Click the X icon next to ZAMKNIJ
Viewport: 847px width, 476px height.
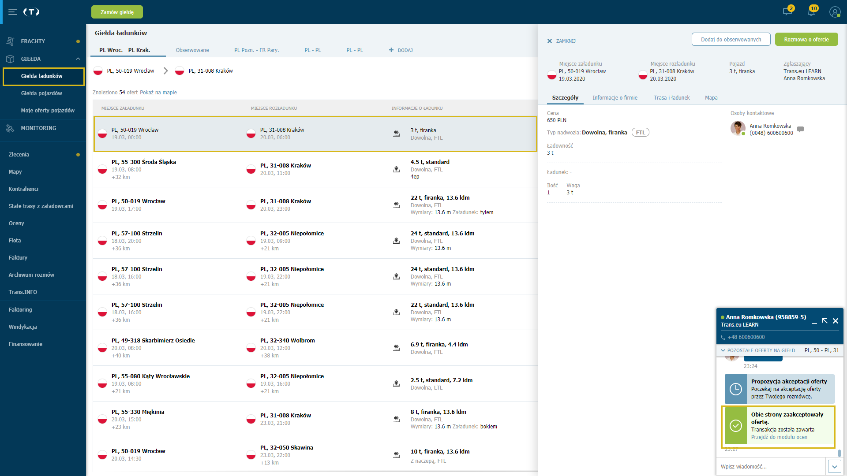coord(550,41)
